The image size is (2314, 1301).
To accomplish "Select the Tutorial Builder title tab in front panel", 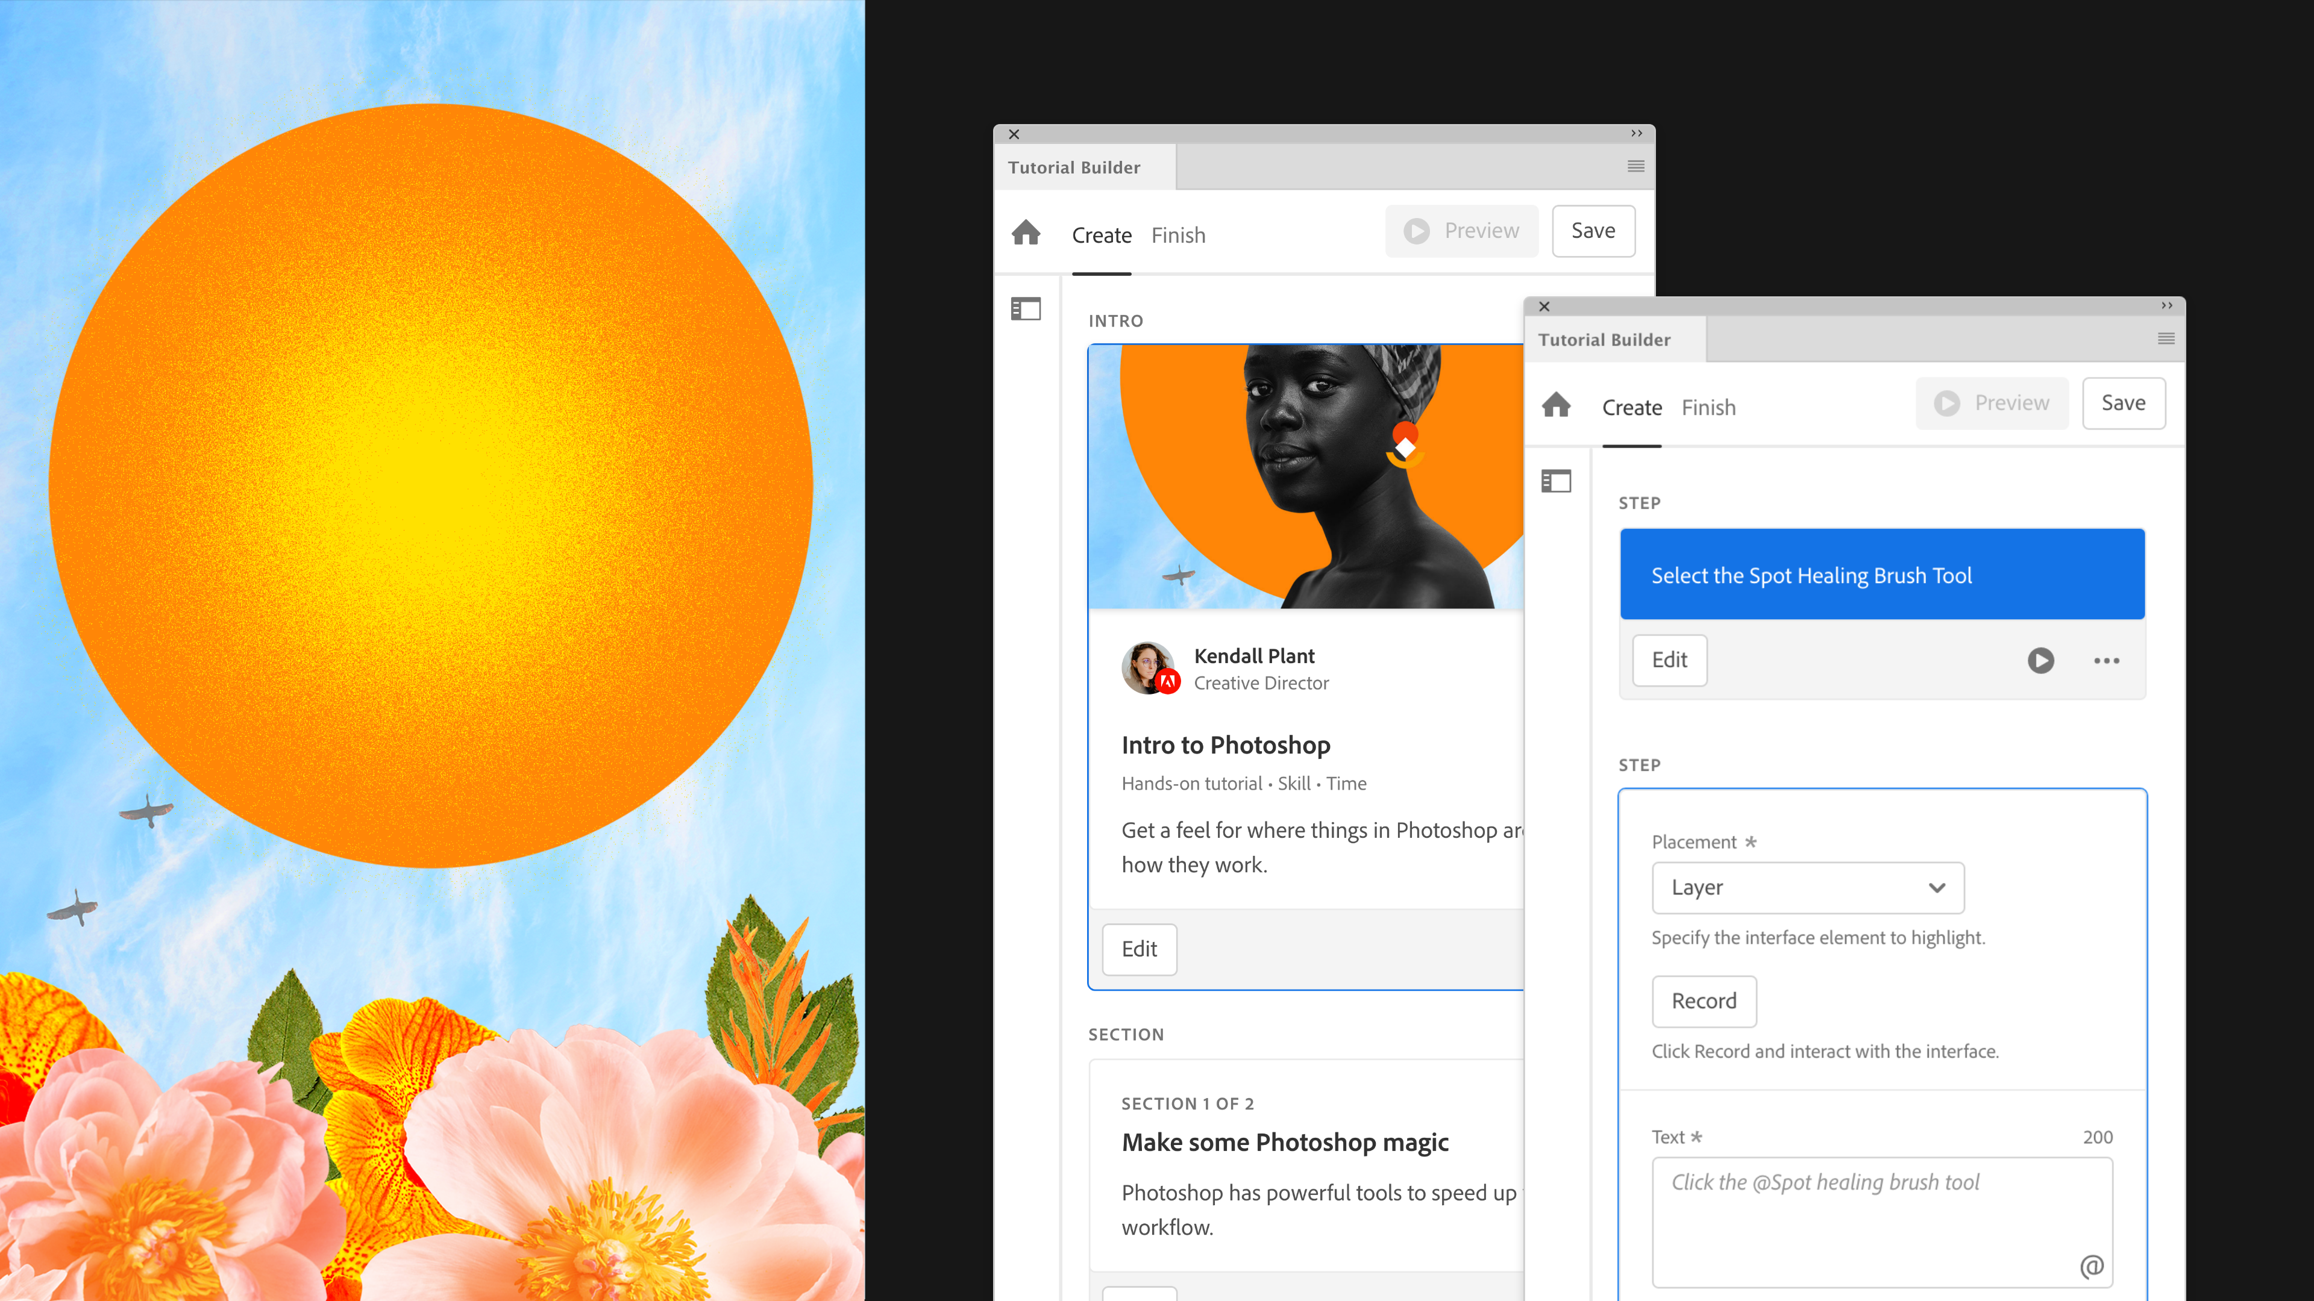I will click(1614, 339).
